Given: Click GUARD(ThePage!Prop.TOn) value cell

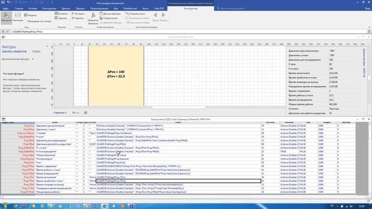Looking at the screenshot, I should tap(178, 177).
